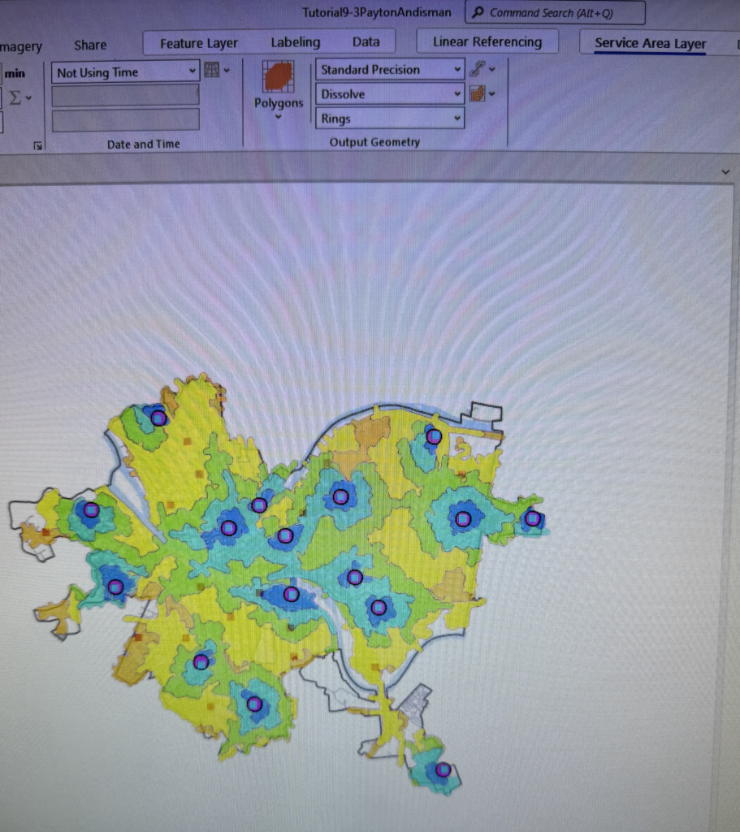Click the easternmost facility point symbol
740x832 pixels.
[534, 518]
